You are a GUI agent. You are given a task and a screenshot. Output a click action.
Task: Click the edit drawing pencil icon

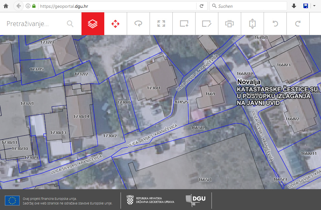[x=207, y=24]
